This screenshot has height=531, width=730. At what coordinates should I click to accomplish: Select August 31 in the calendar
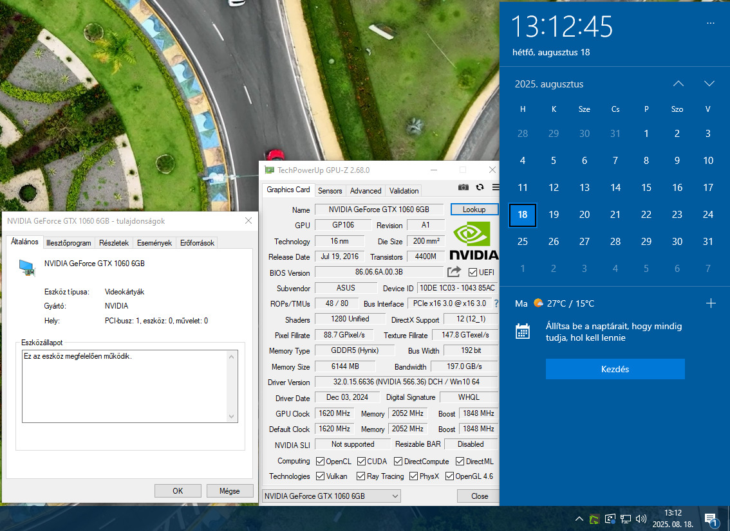(x=707, y=242)
